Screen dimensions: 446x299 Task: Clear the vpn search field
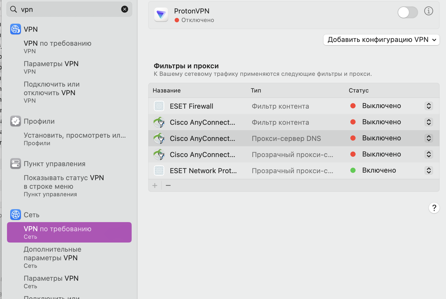(125, 9)
